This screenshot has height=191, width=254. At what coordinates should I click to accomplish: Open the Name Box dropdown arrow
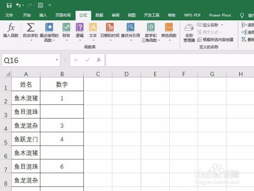tap(57, 60)
